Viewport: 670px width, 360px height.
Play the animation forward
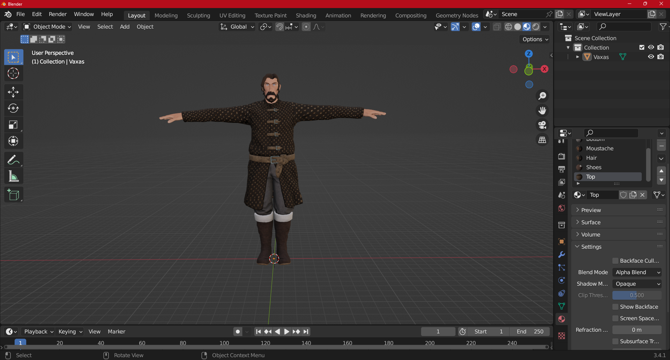point(286,331)
